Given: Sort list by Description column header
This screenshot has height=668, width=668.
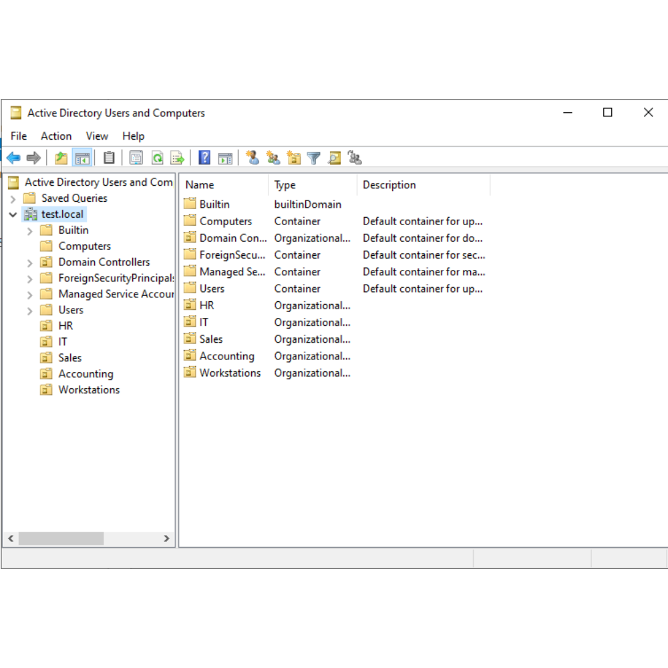Looking at the screenshot, I should pyautogui.click(x=424, y=185).
